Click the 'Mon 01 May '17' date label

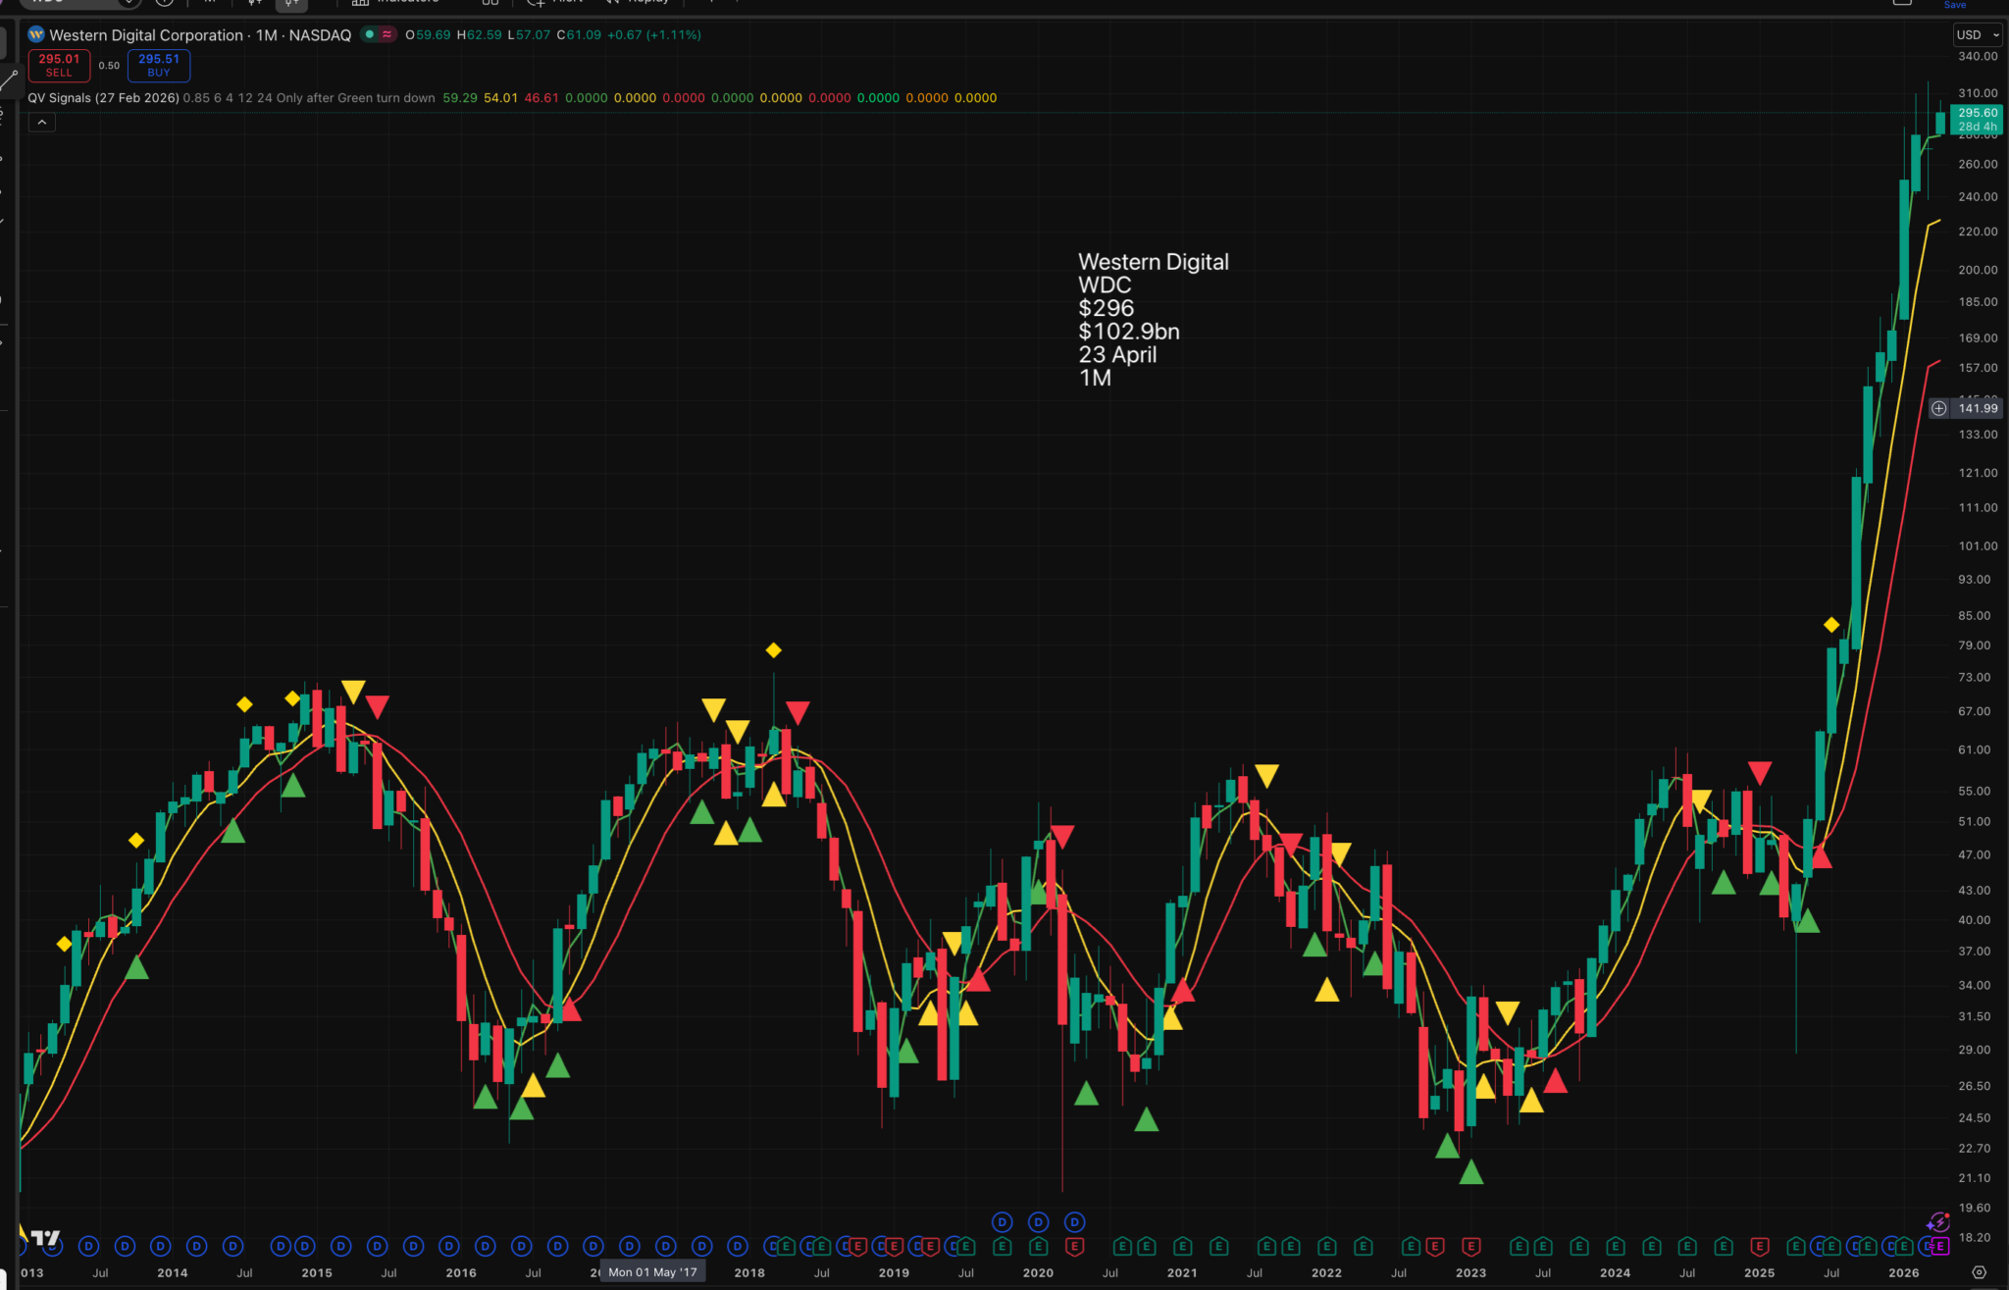[652, 1272]
